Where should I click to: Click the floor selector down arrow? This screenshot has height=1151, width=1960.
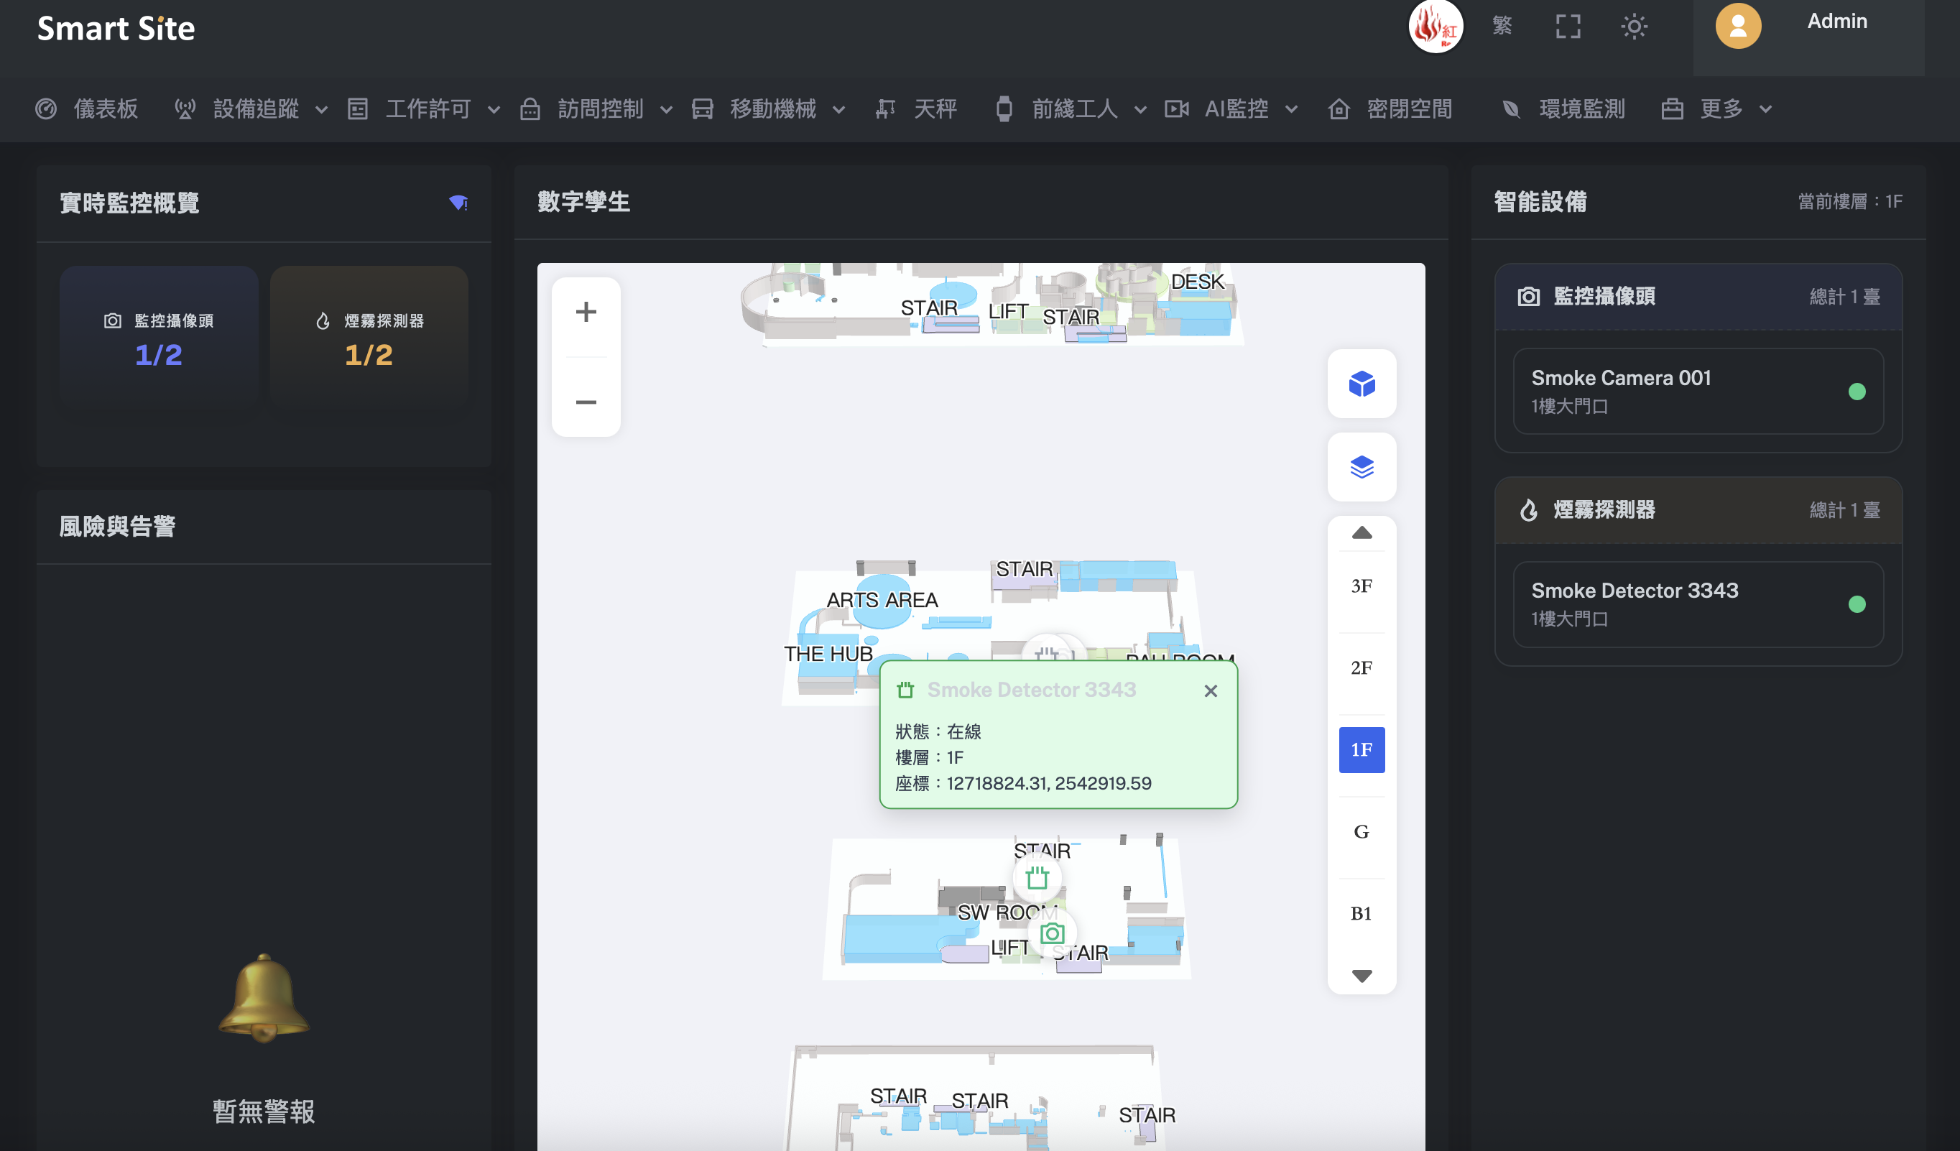1361,976
